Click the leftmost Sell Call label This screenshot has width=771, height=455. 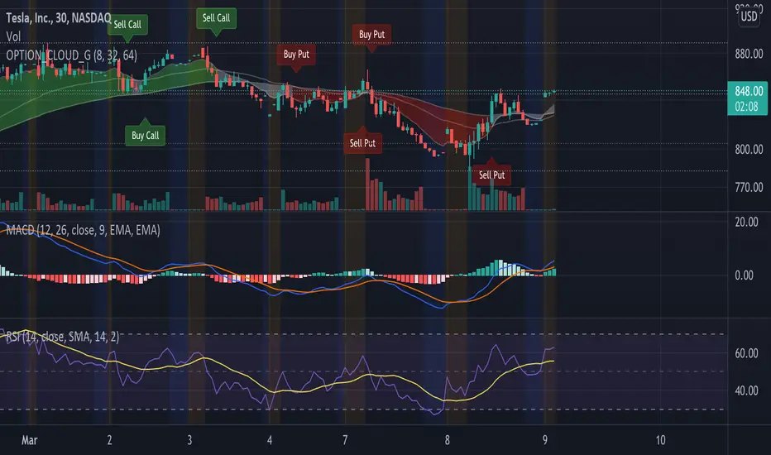click(x=127, y=25)
